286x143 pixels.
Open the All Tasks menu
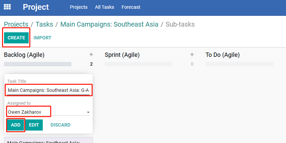pos(104,7)
